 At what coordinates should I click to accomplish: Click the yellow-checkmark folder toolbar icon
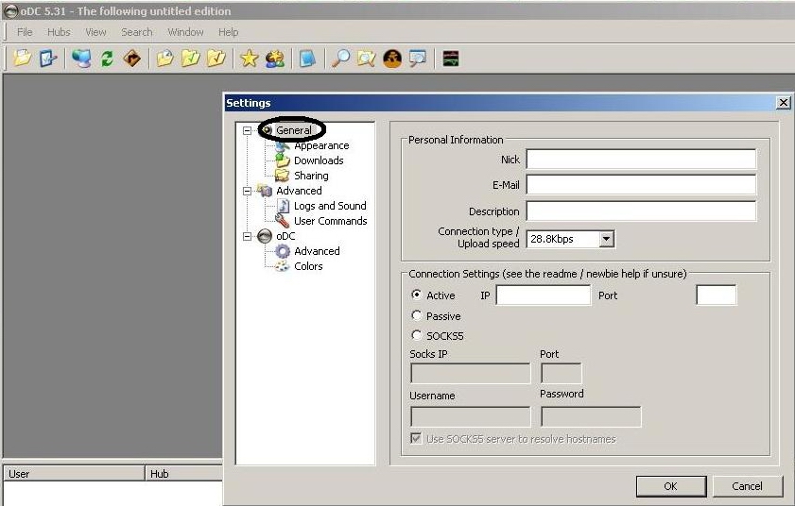(216, 59)
